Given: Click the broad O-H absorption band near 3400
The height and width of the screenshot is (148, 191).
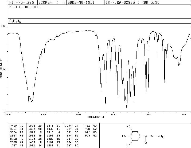Looking at the screenshot, I should click(x=30, y=99).
